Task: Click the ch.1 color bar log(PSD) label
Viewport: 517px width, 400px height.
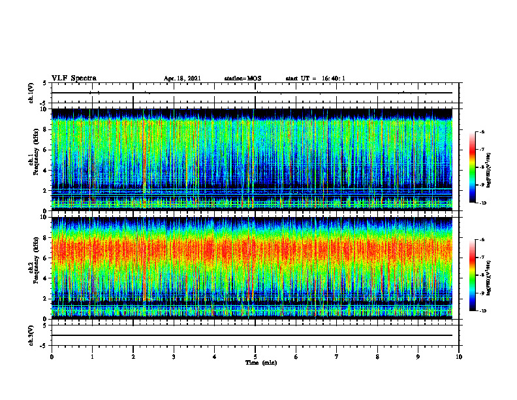Action: tap(489, 171)
